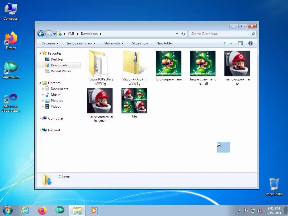Collapse the Favorites group

coord(40,53)
